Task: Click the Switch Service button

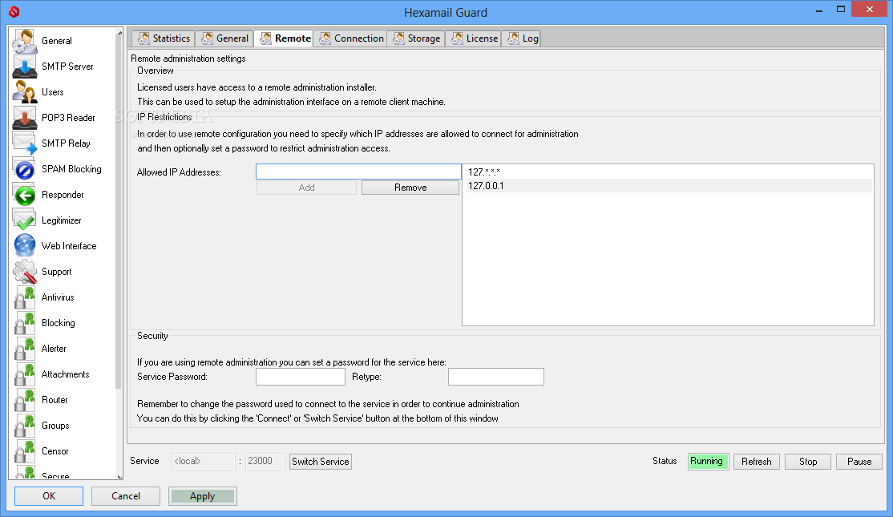Action: [x=320, y=461]
